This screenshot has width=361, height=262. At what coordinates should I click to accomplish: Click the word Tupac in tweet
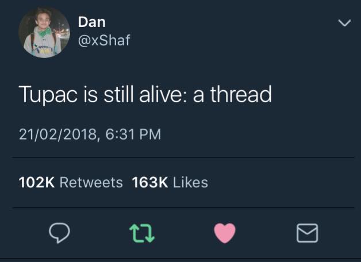(x=48, y=95)
